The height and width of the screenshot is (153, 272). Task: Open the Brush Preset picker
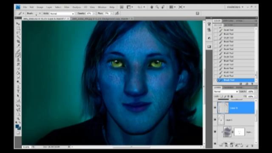(x=40, y=13)
